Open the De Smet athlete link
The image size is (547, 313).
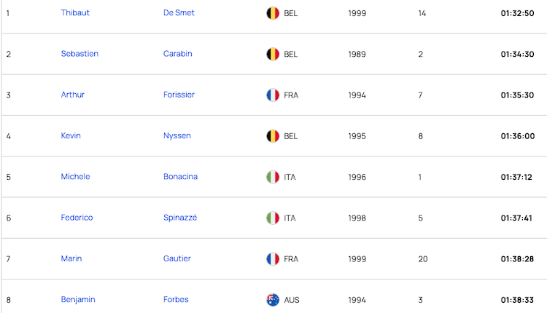[x=179, y=13]
